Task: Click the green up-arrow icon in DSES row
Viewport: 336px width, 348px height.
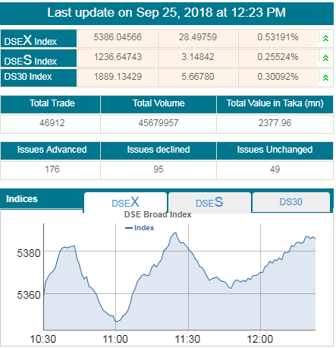Action: pyautogui.click(x=325, y=58)
